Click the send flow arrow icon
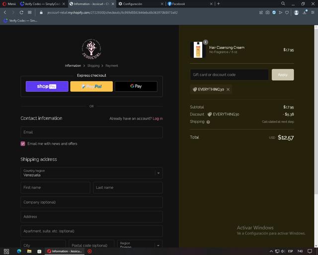 [280, 12]
